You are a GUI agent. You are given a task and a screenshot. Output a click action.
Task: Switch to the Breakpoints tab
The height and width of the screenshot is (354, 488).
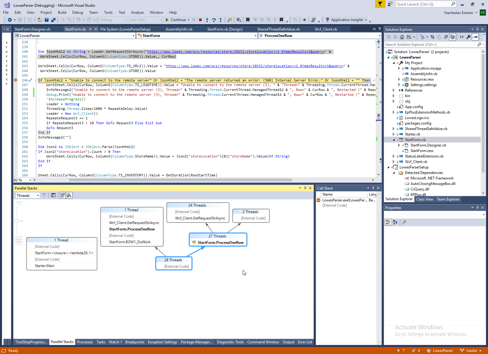[135, 342]
